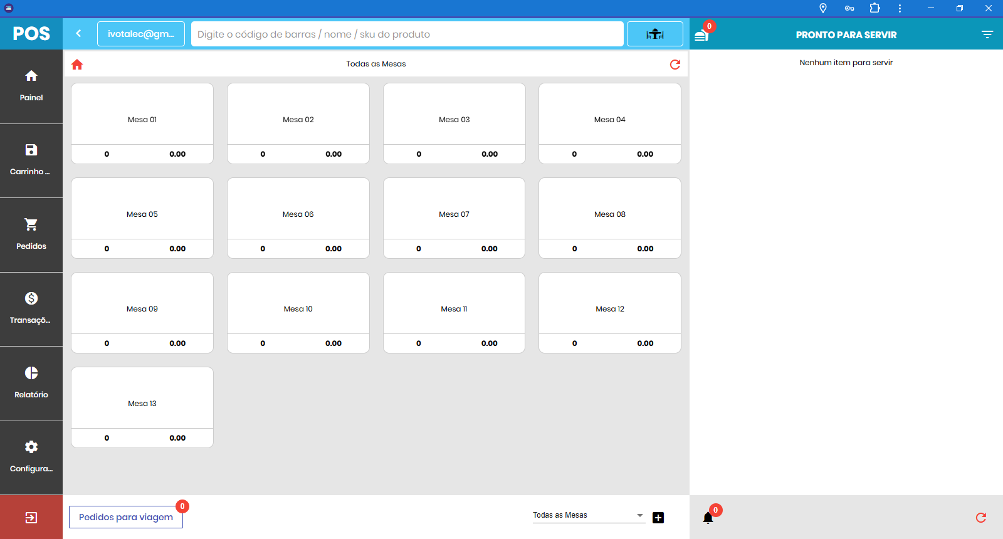Click the red home icon above tables
Image resolution: width=1003 pixels, height=539 pixels.
(77, 65)
